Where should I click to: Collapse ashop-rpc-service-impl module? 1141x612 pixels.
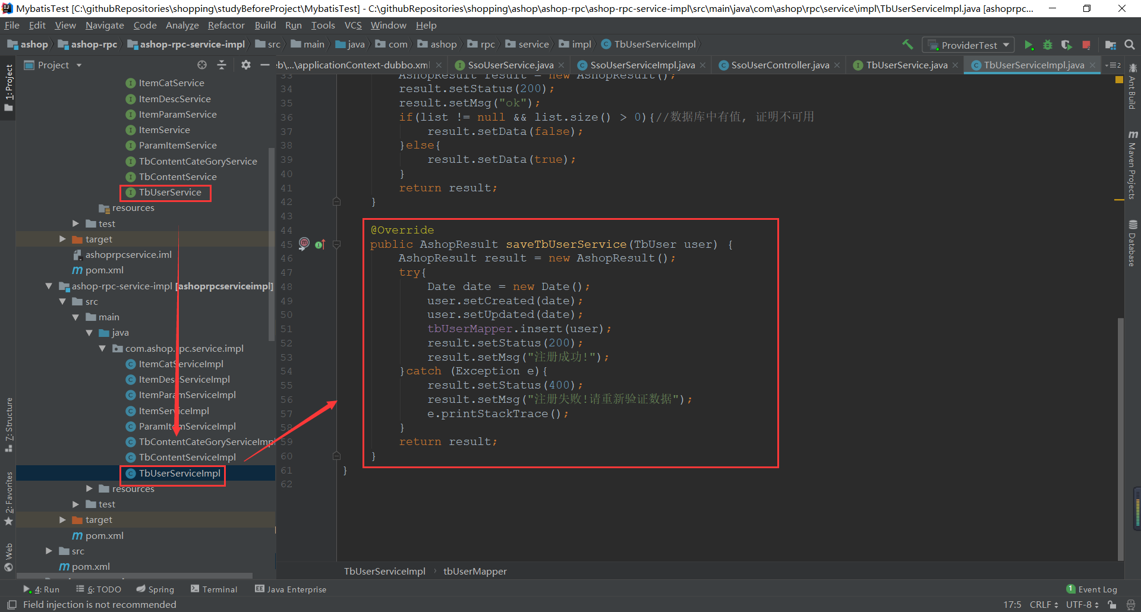click(x=49, y=286)
